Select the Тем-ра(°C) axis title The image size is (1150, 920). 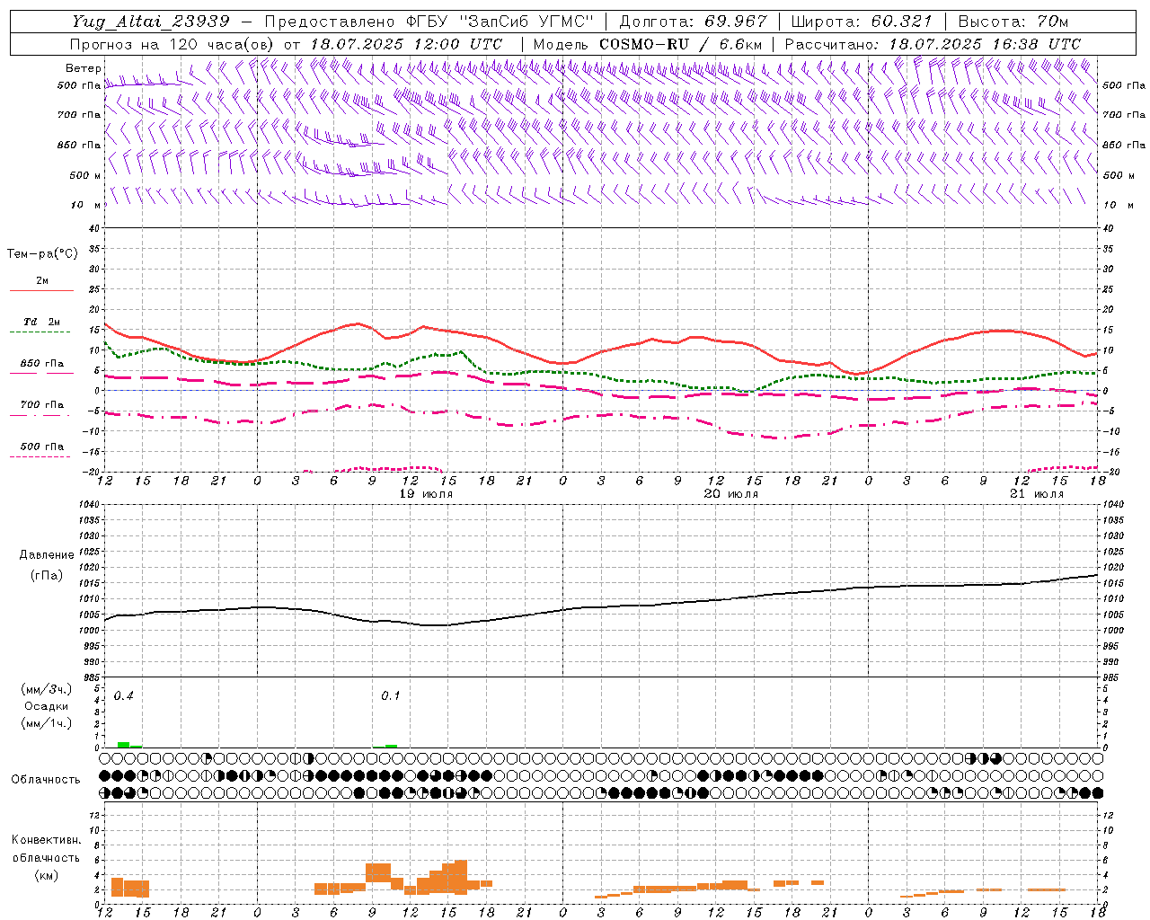coord(42,254)
